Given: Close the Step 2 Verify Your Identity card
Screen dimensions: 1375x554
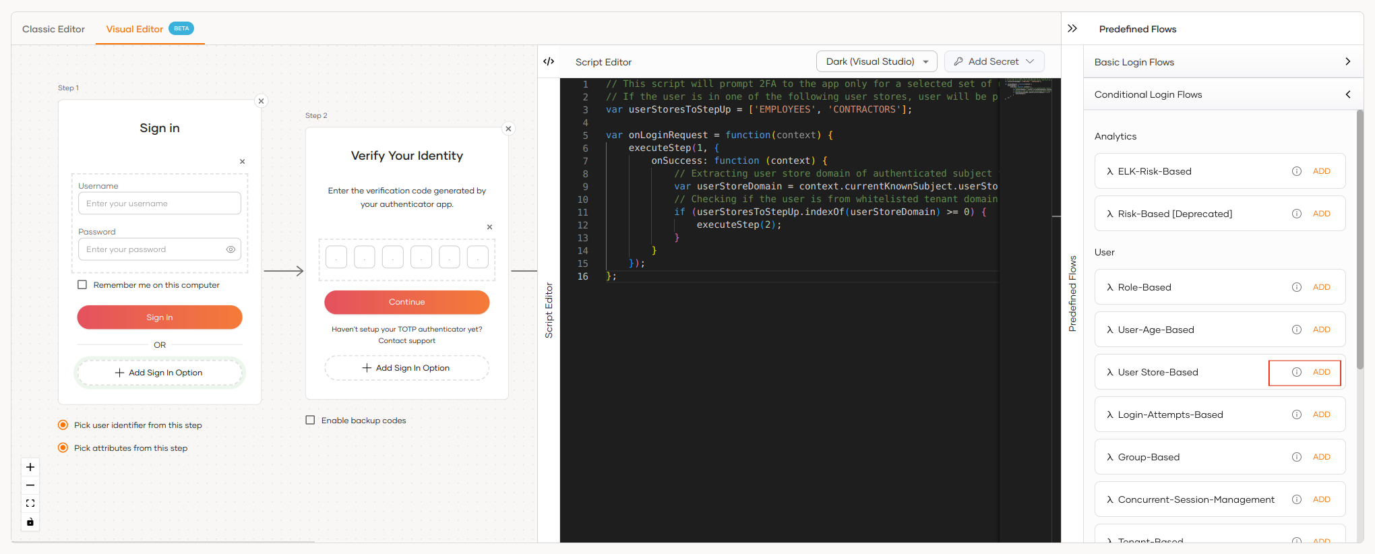Looking at the screenshot, I should 509,129.
